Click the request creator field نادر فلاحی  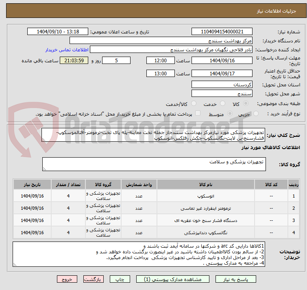coord(171,50)
